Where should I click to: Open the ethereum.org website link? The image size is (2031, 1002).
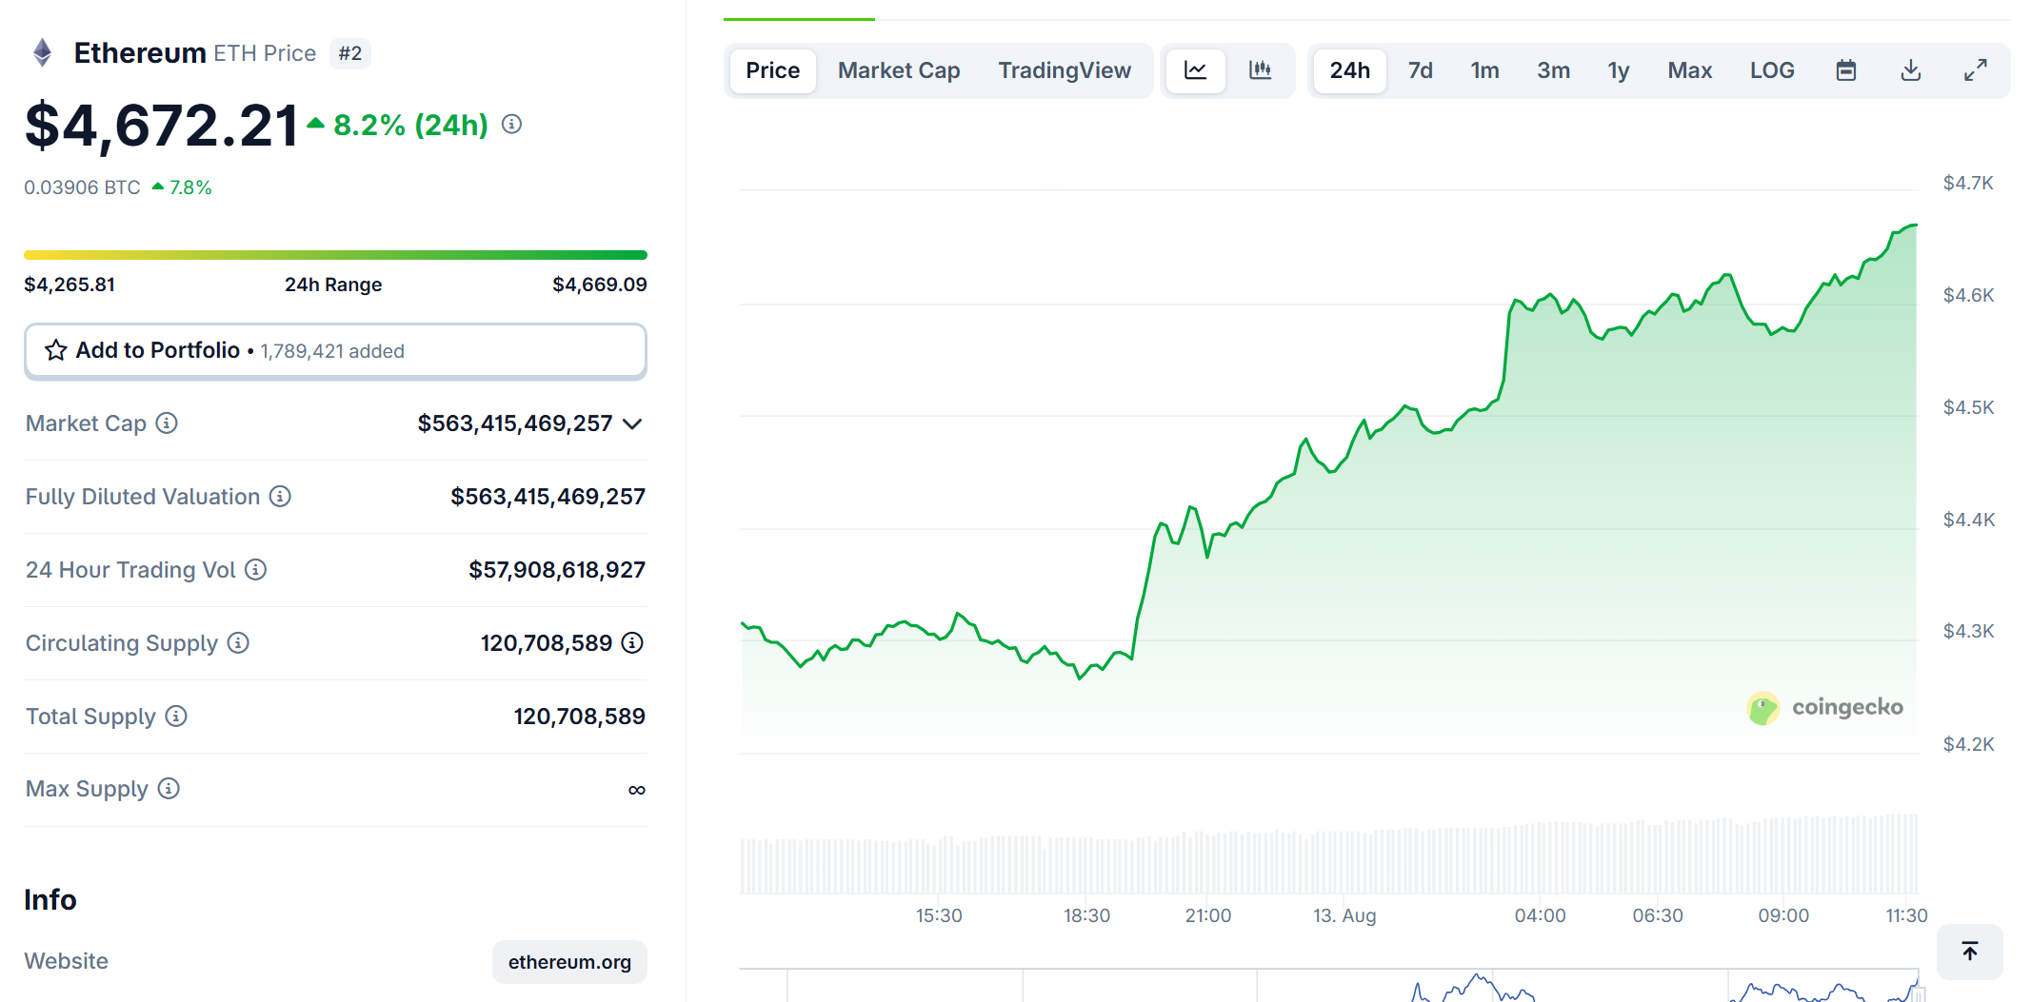pyautogui.click(x=568, y=962)
